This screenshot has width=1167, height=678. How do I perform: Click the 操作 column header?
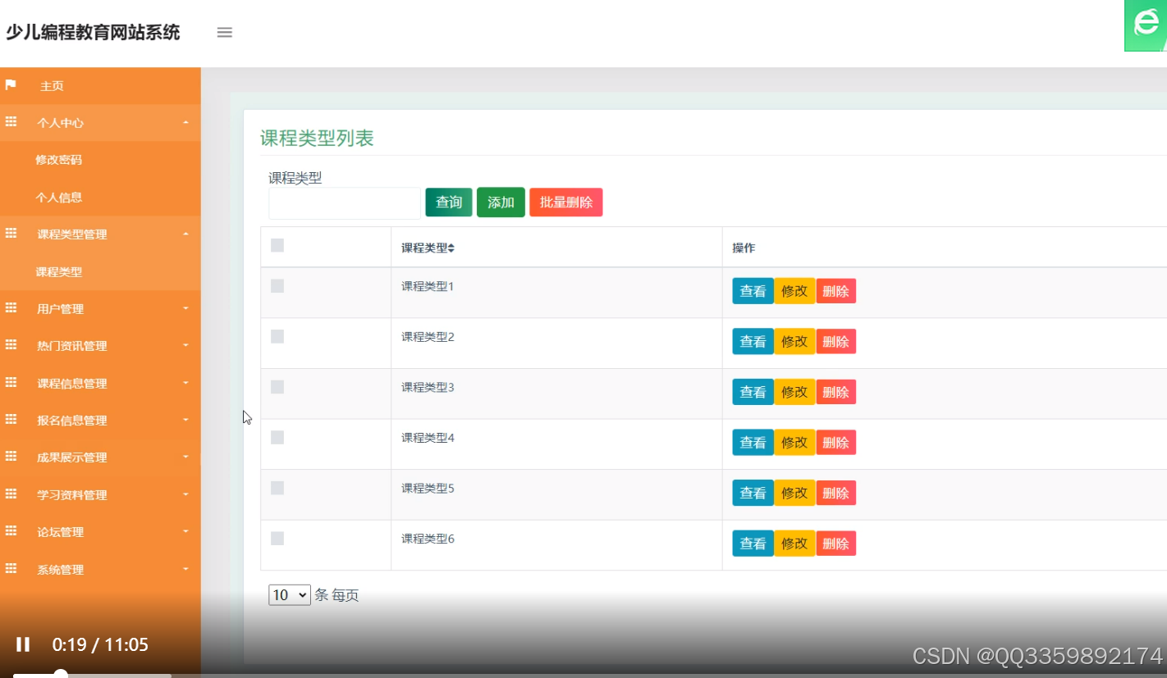[x=744, y=248]
